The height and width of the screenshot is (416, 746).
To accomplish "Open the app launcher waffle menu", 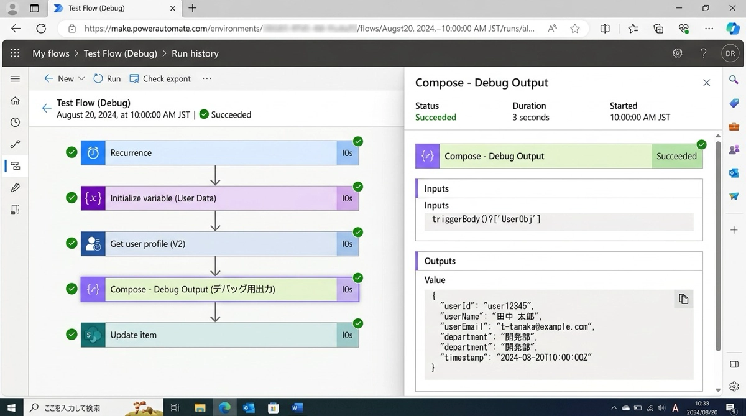I will [15, 53].
